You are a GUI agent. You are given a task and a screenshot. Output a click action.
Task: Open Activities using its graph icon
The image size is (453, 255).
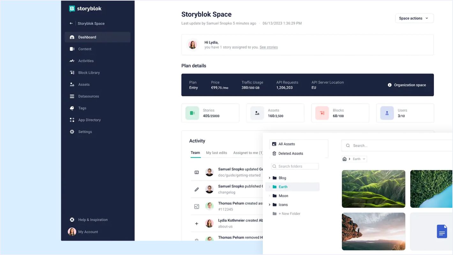click(x=72, y=61)
